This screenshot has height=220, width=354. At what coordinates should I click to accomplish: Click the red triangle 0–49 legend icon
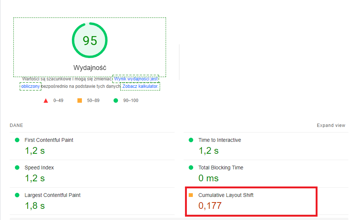46,101
